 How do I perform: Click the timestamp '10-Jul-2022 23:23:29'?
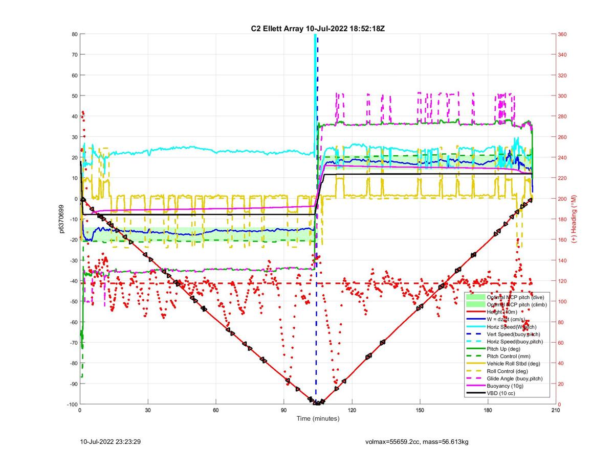(x=111, y=441)
